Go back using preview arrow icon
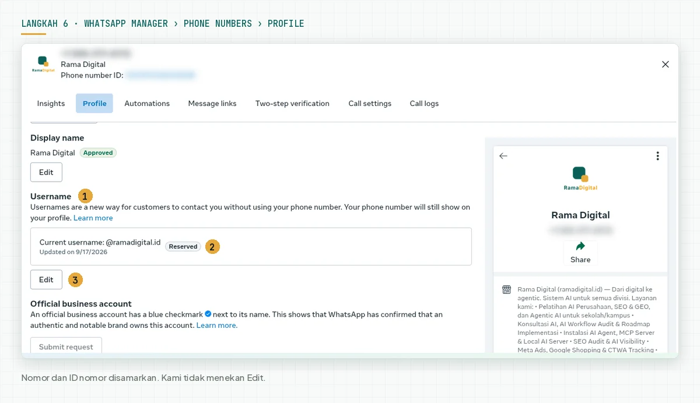 click(x=503, y=156)
